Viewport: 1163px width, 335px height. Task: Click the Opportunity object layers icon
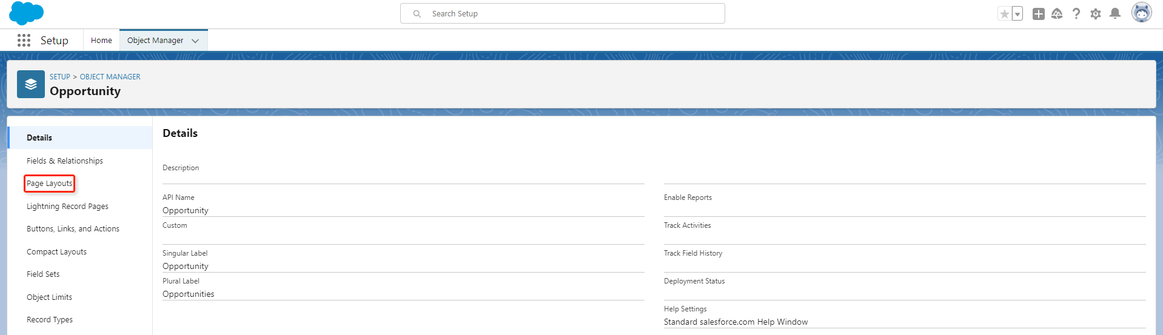31,84
